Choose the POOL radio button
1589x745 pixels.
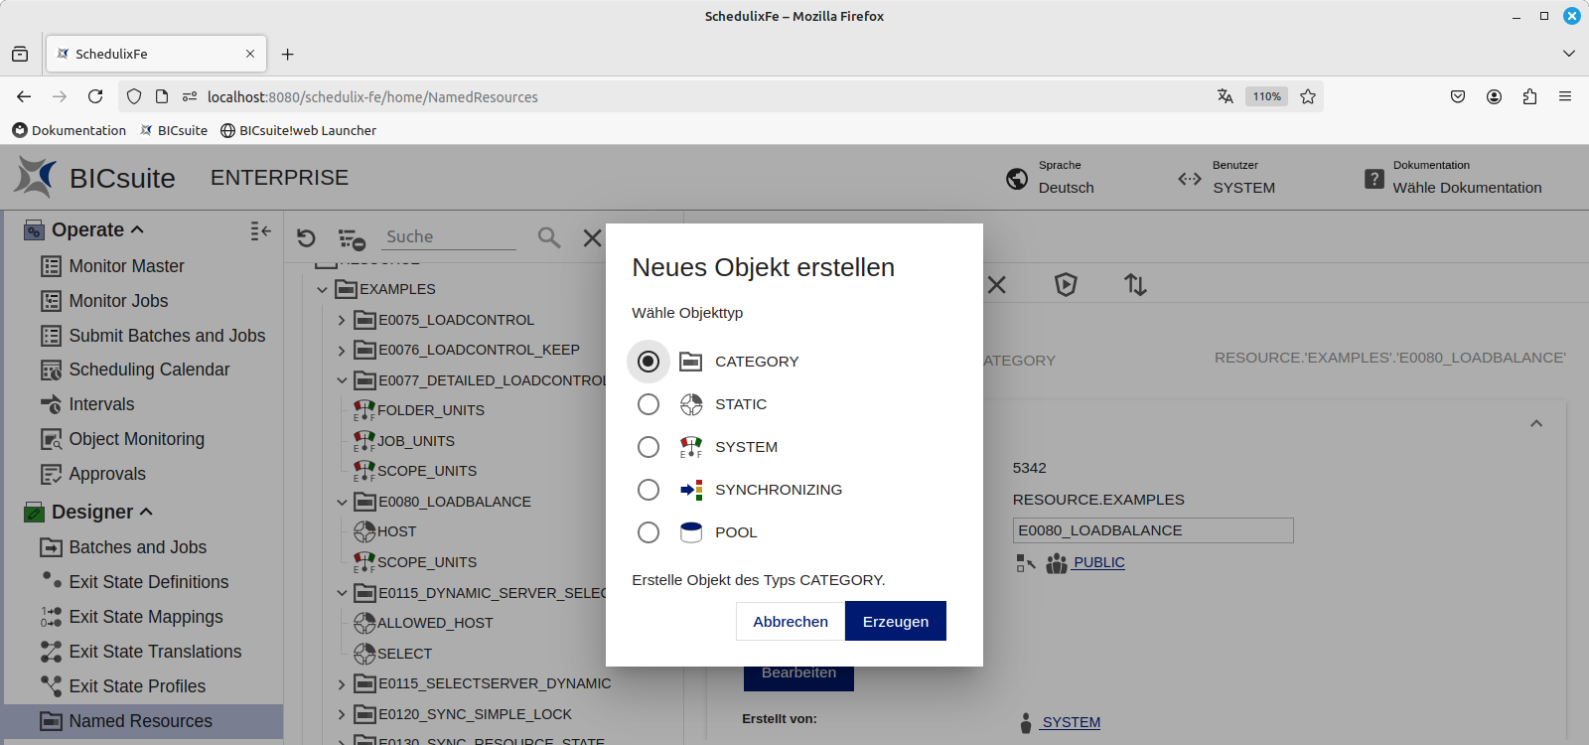click(649, 532)
